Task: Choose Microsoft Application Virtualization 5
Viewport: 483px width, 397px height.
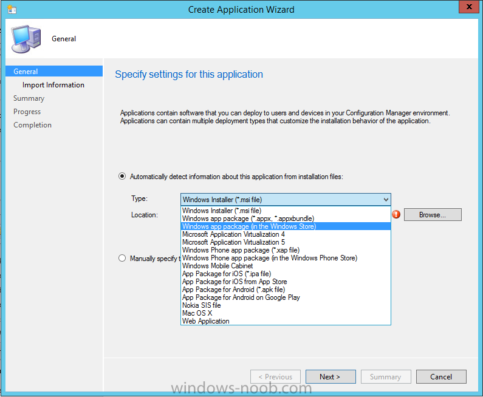Action: (x=286, y=242)
